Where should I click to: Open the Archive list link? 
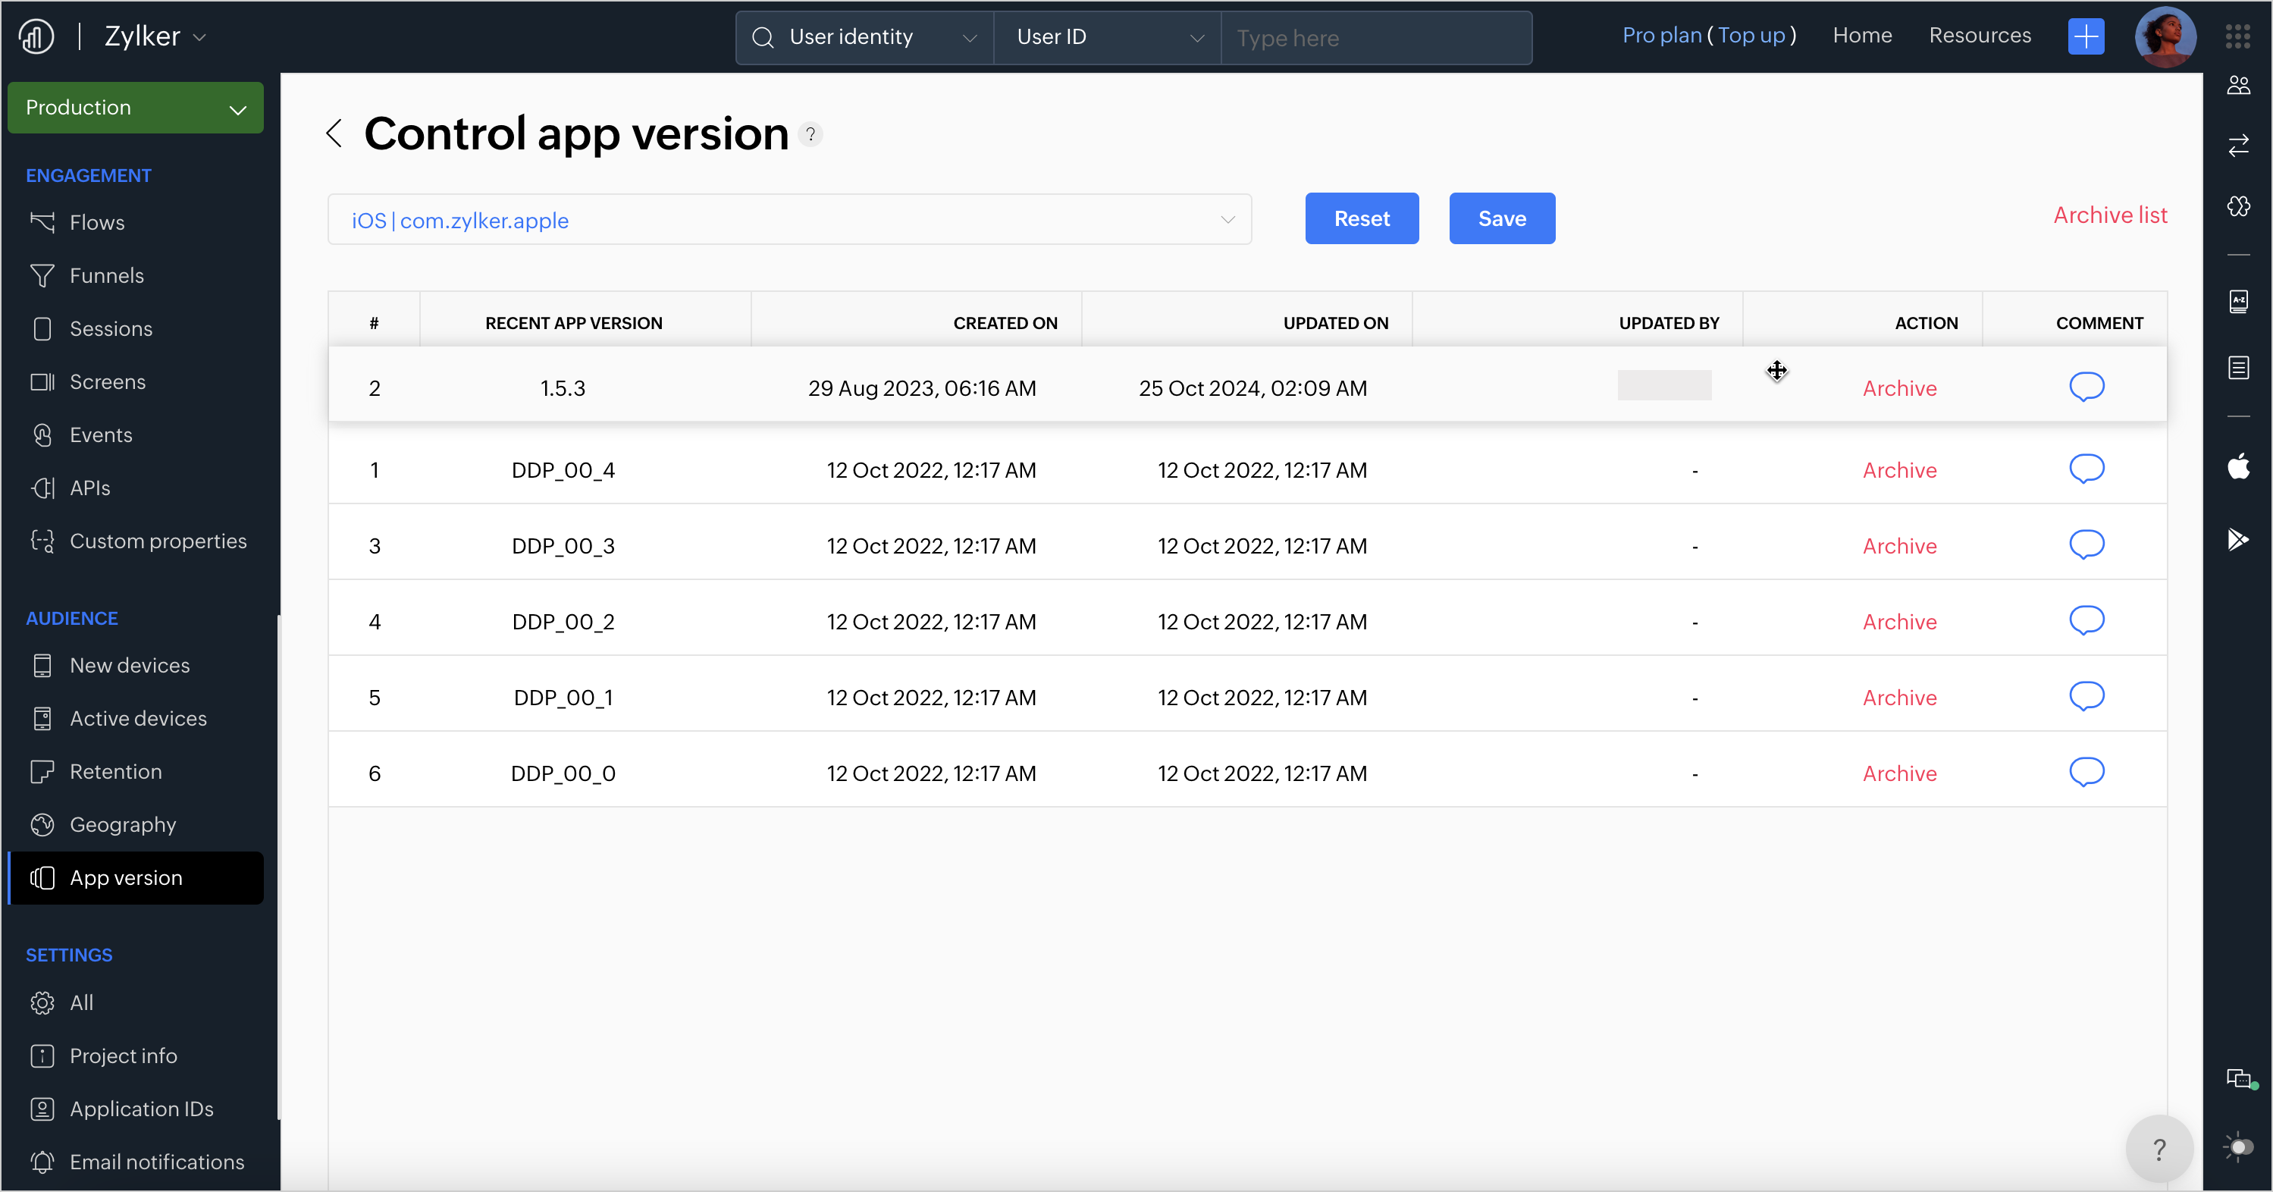2109,215
